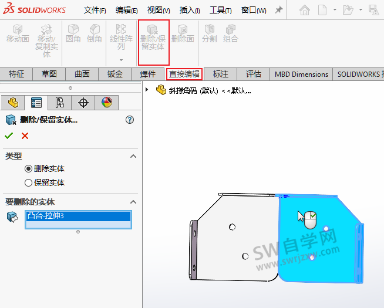
Task: Click the New document icon
Action: 322,10
